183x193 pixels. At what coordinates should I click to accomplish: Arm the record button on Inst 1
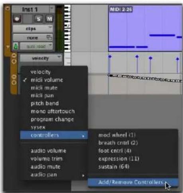17,19
